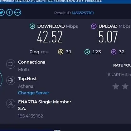Rate provider with first star
Image resolution: width=131 pixels, height=131 pixels.
[x=116, y=86]
